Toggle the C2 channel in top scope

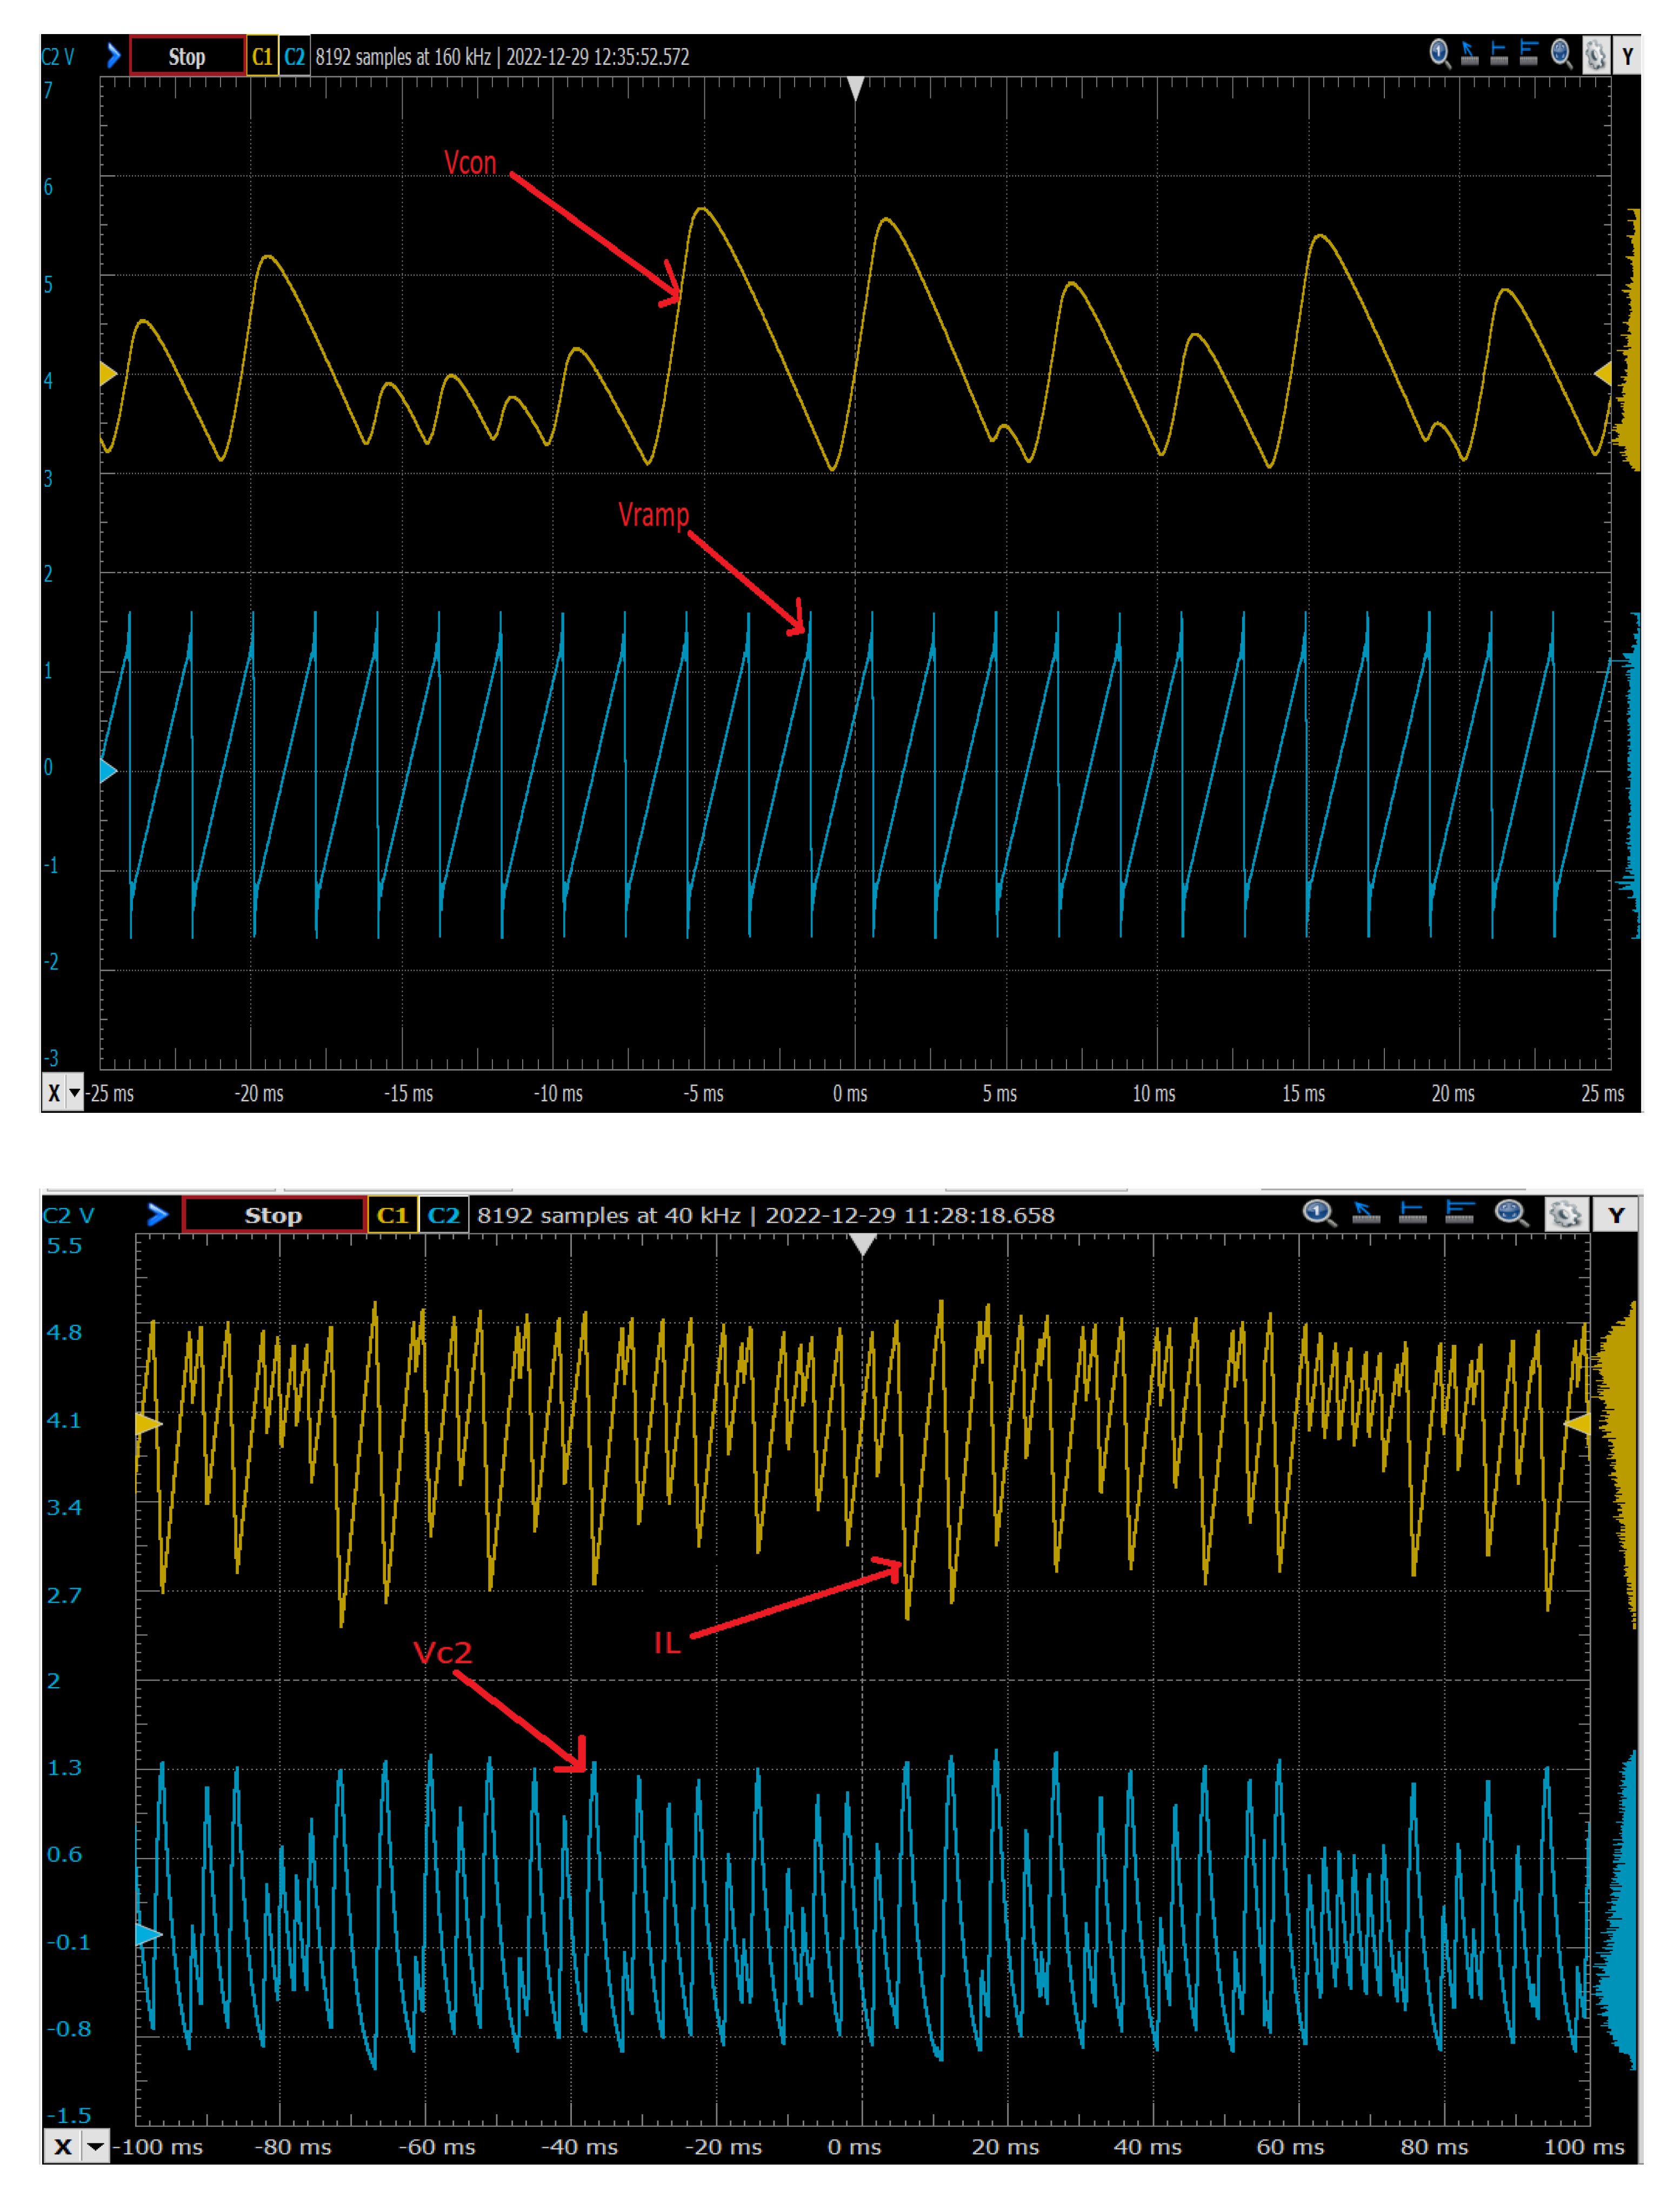[294, 56]
